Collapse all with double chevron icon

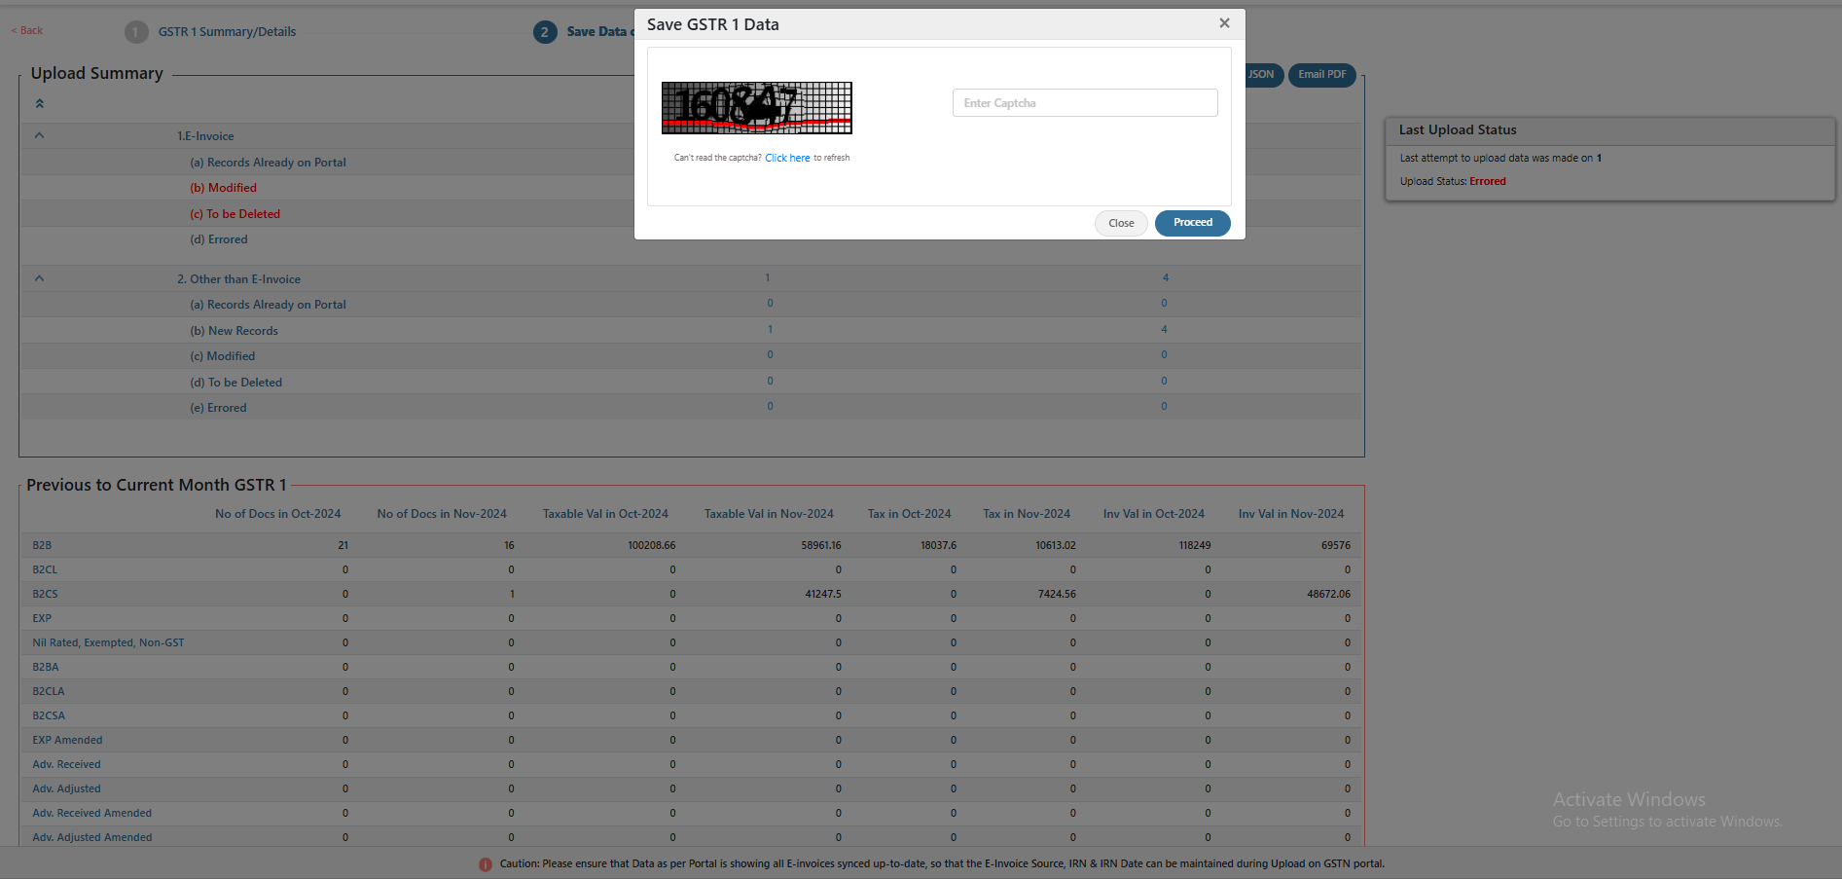point(40,103)
